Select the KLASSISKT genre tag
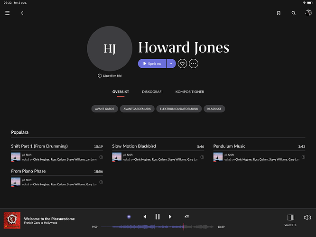This screenshot has height=237, width=316. pos(214,109)
